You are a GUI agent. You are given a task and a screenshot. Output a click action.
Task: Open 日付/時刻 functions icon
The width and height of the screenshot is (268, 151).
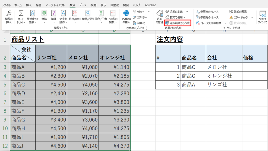[x=75, y=14]
